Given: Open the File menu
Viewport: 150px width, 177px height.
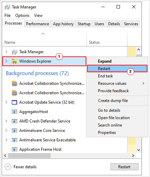Looking at the screenshot, I should [x=7, y=15].
